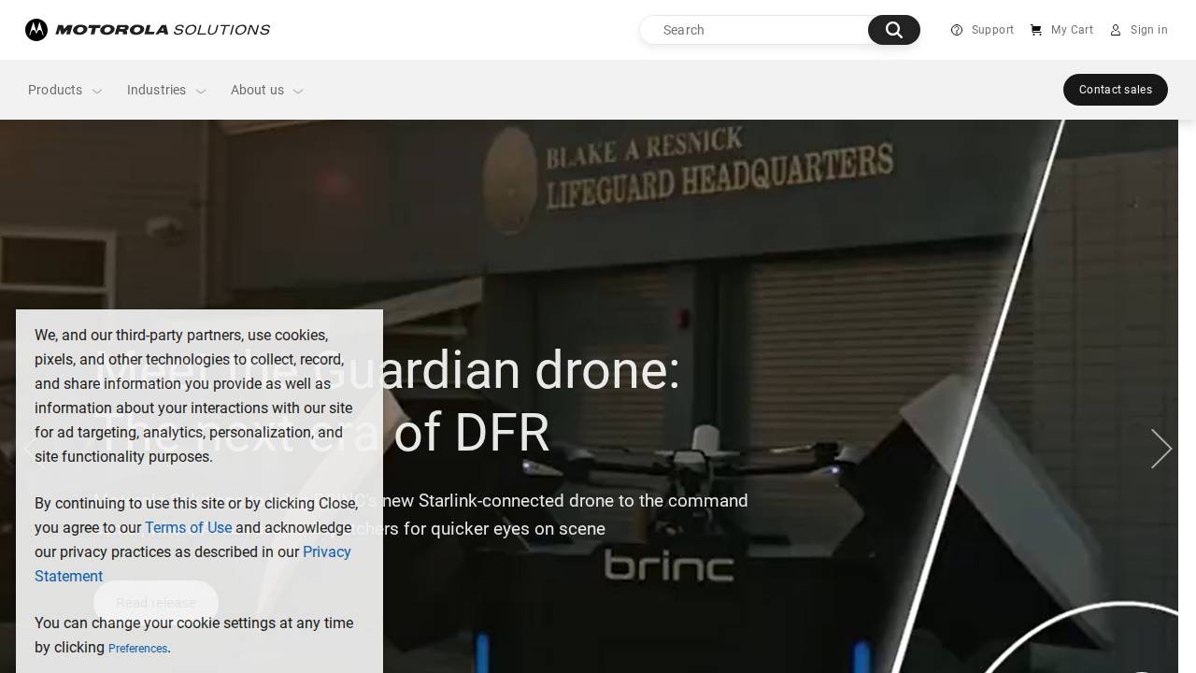Click the search magnifier icon
Screen dimensions: 1196x673
click(893, 30)
